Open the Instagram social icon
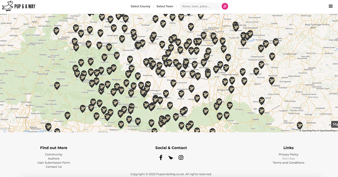338x177 pixels. (181, 157)
